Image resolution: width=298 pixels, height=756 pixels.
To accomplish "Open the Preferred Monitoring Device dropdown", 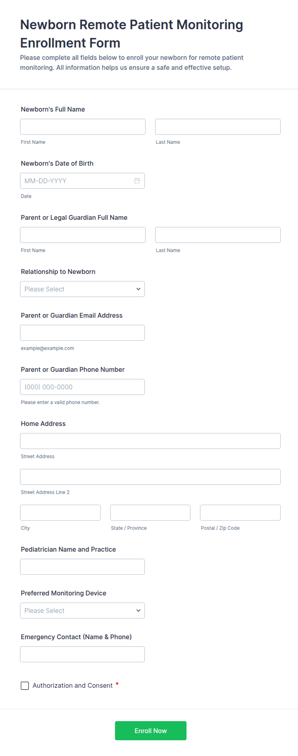I will (x=82, y=611).
